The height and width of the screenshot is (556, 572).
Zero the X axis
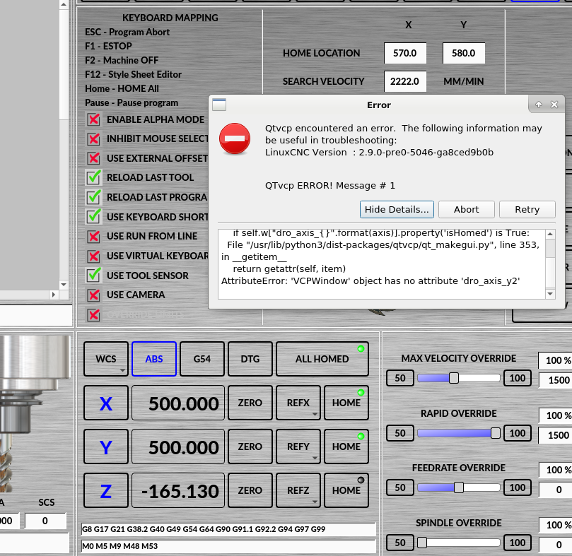tap(250, 403)
